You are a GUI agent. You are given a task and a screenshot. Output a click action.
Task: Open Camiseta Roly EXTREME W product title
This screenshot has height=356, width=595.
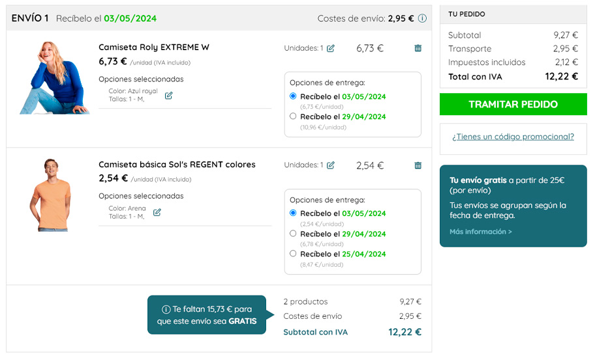pos(154,48)
